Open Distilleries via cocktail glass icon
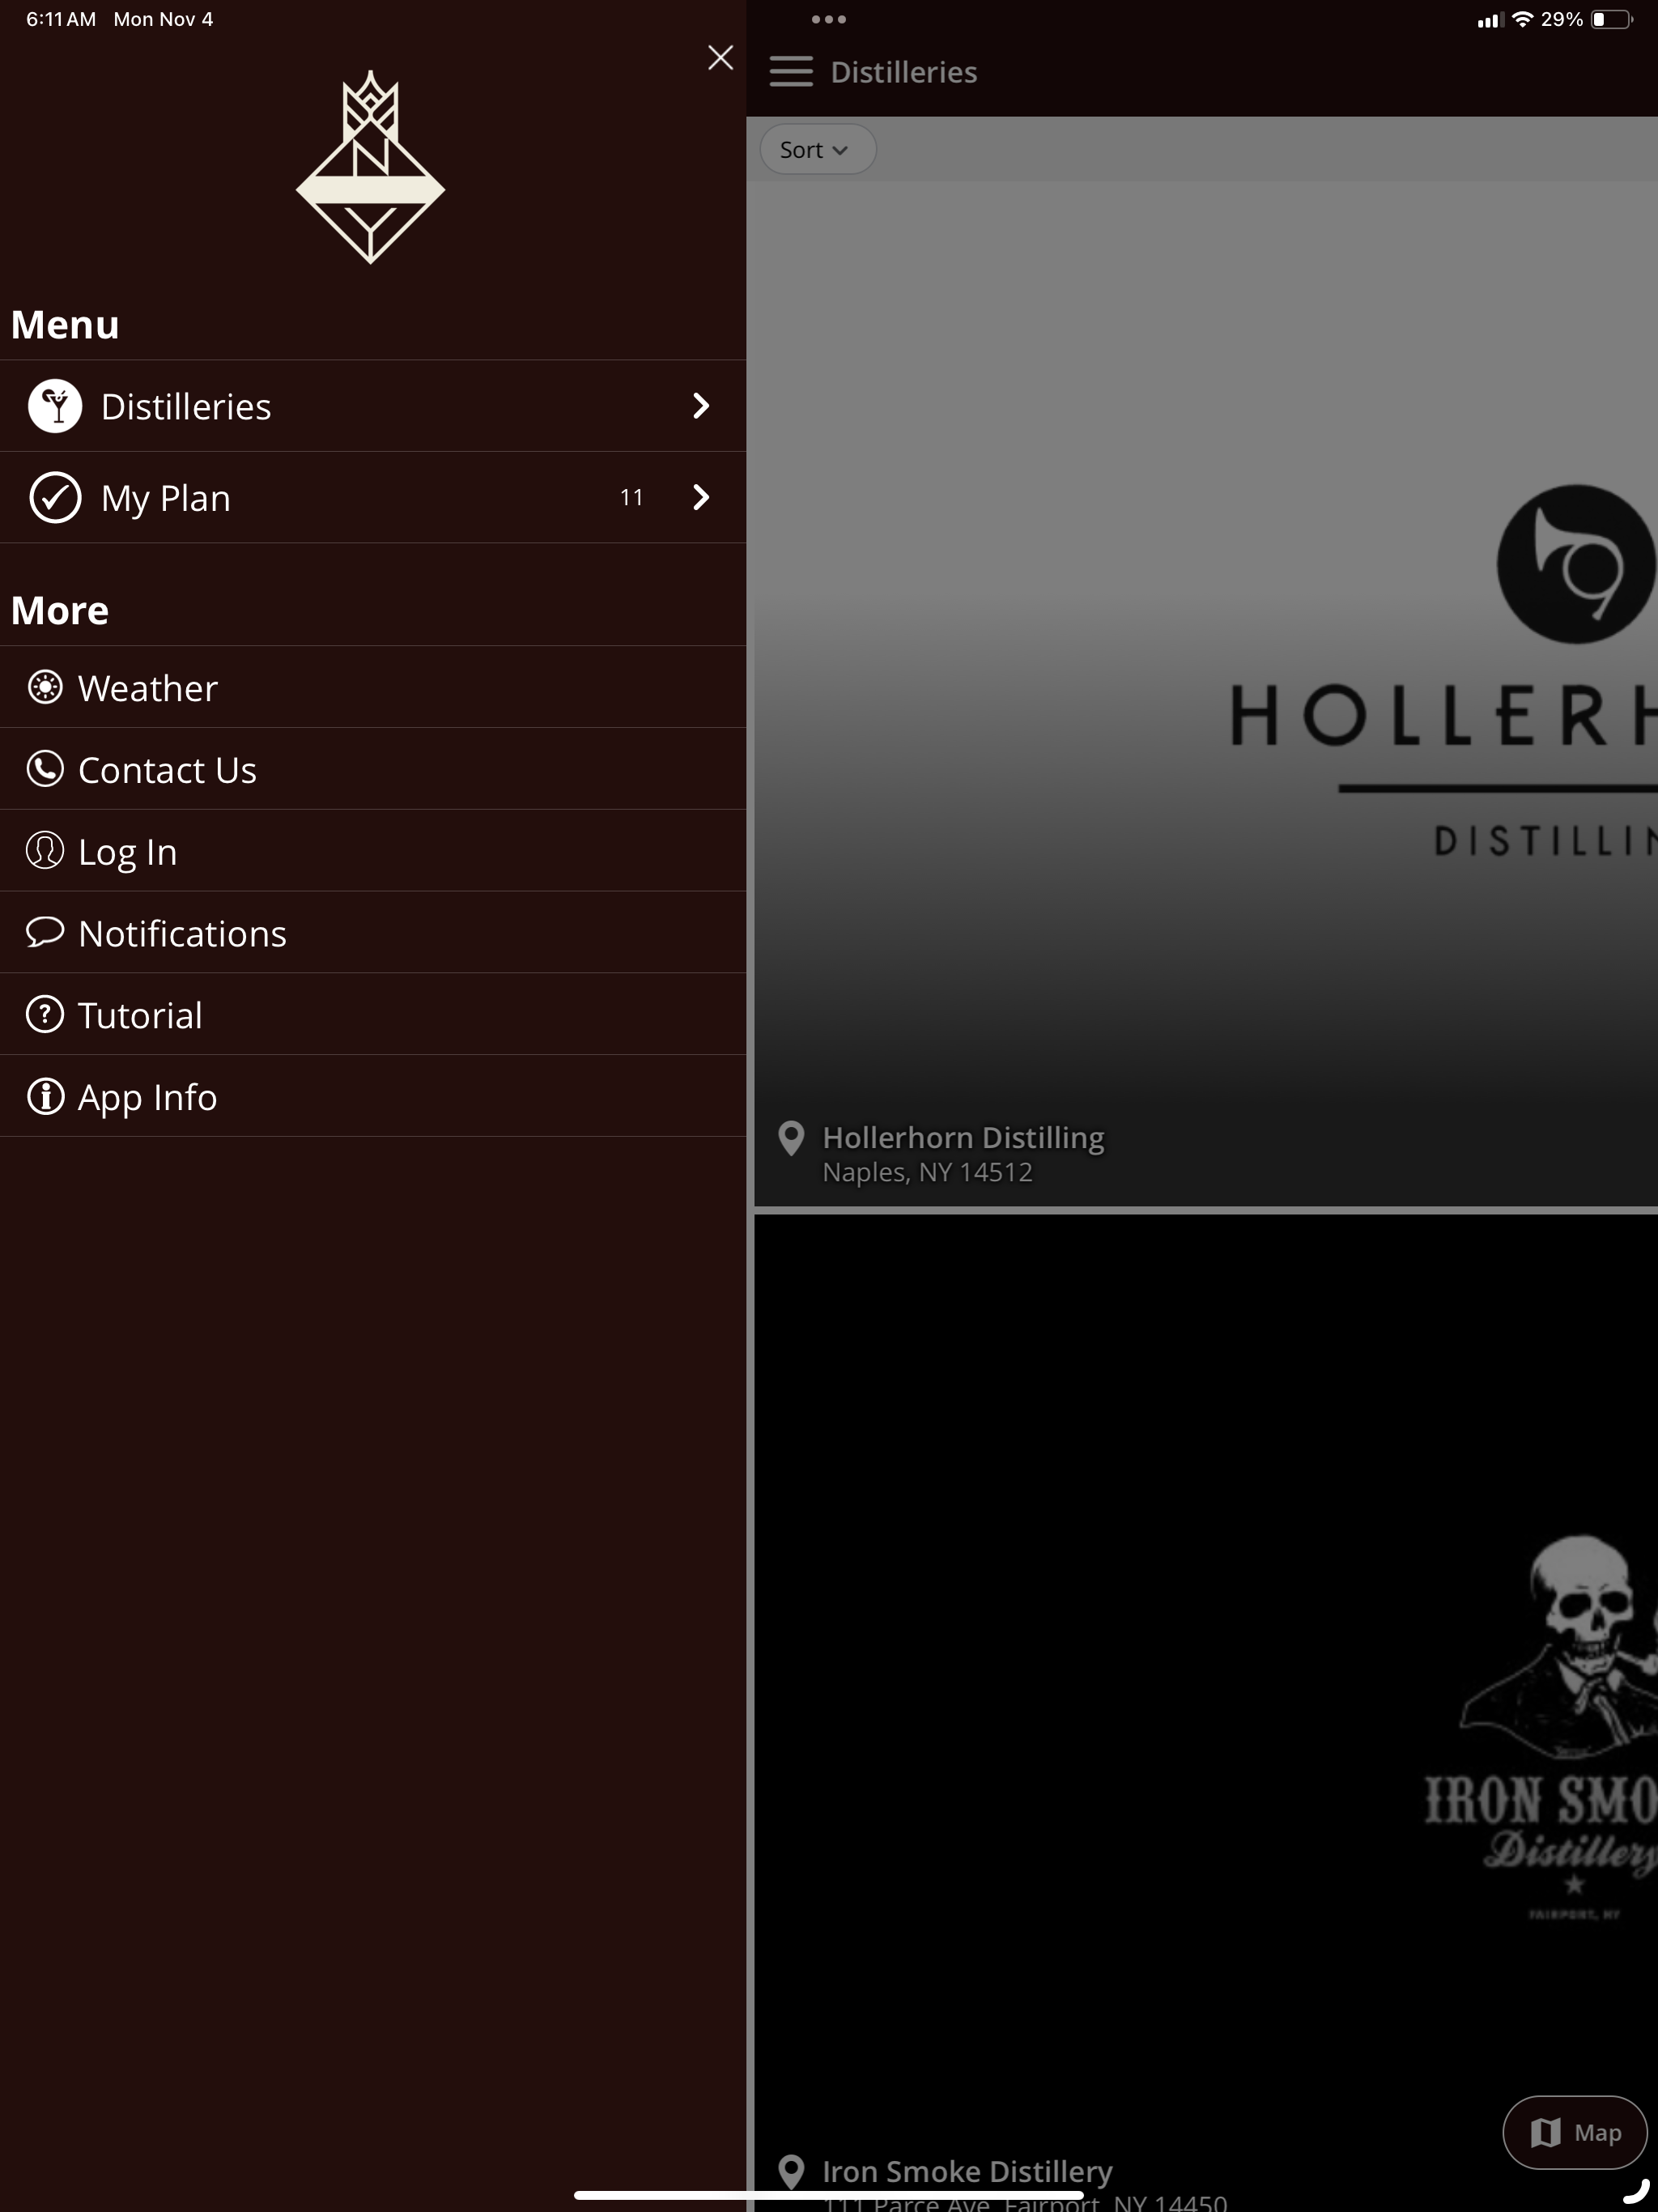The height and width of the screenshot is (2212, 1658). 54,406
